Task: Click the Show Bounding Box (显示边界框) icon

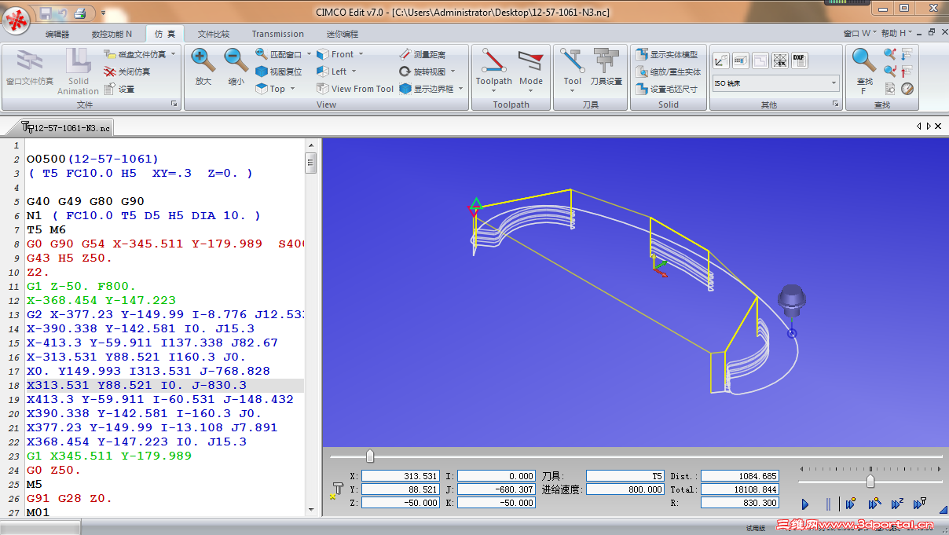Action: [405, 89]
